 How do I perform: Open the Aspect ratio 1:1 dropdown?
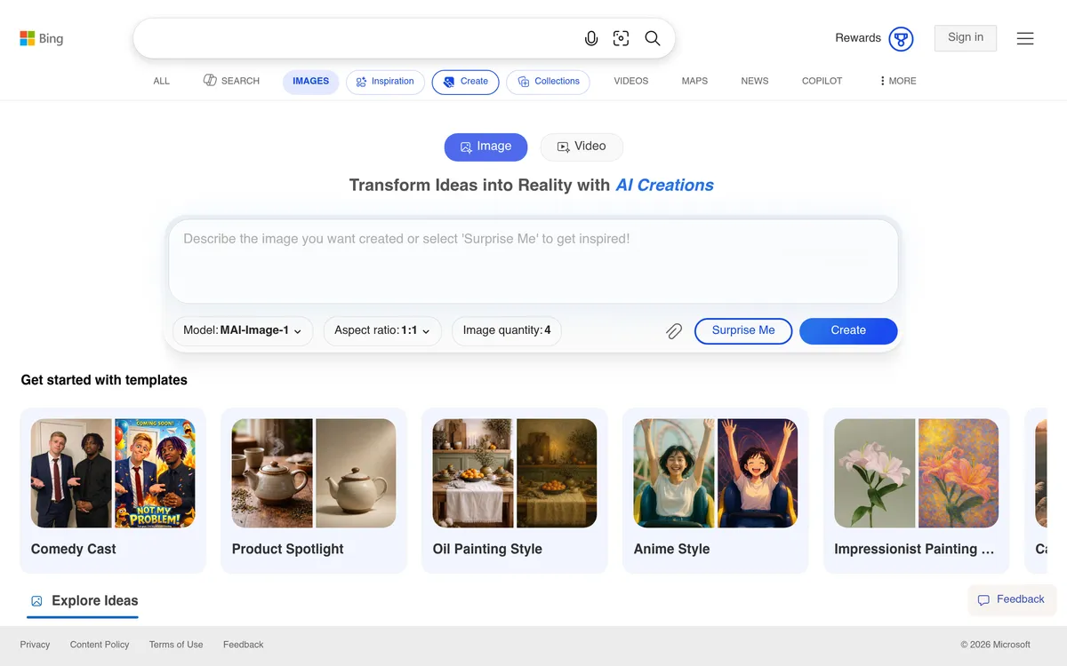[x=381, y=330]
